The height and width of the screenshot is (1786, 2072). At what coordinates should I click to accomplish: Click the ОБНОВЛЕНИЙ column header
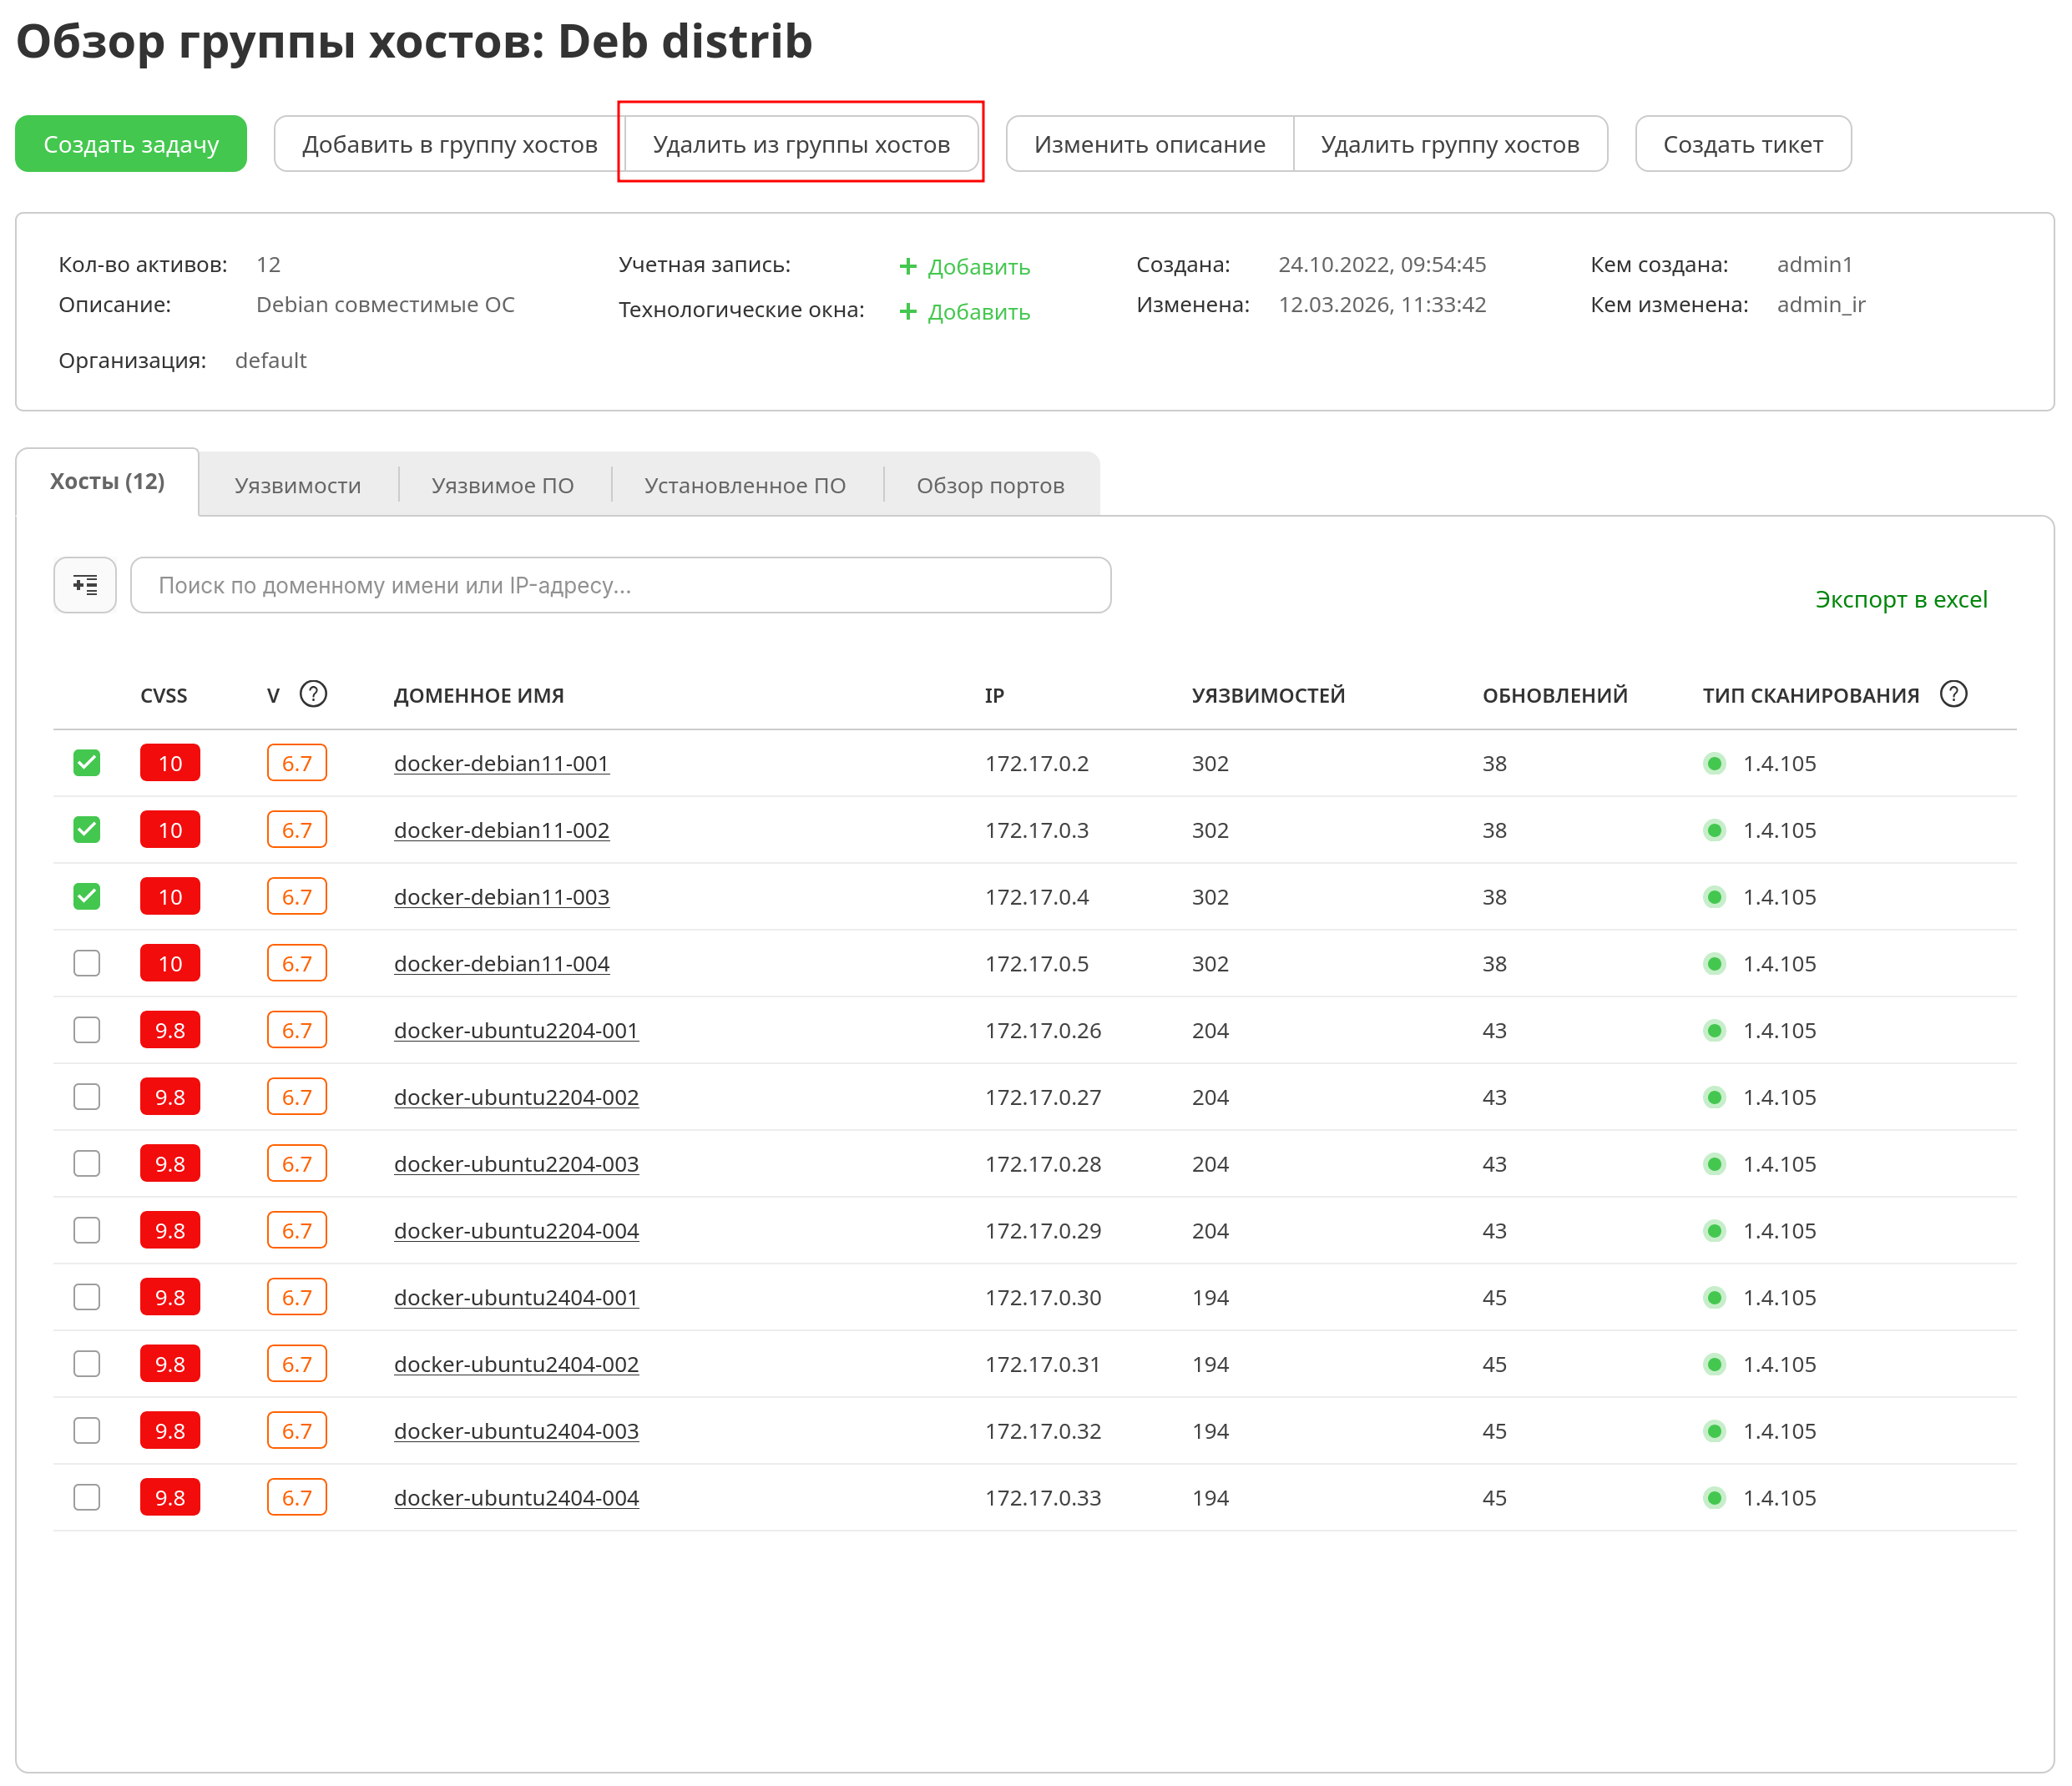(1555, 696)
